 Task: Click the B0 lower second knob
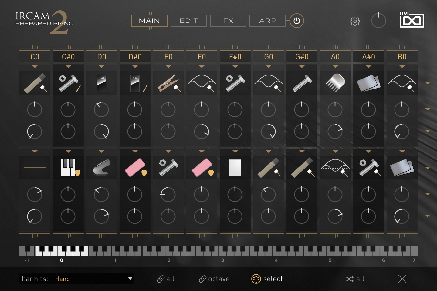pos(402,216)
